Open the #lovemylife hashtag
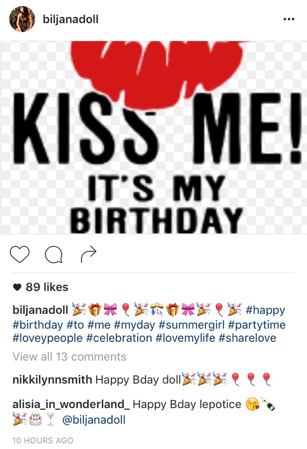The width and height of the screenshot is (307, 449). [185, 338]
